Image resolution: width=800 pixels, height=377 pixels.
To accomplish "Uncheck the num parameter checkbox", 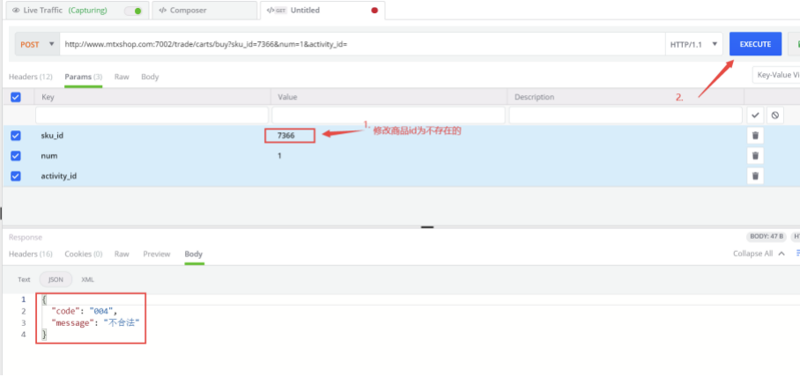I will (x=16, y=156).
